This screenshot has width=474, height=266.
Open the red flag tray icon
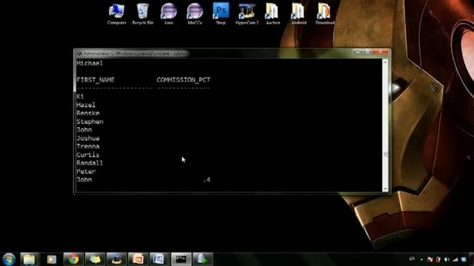coord(430,259)
